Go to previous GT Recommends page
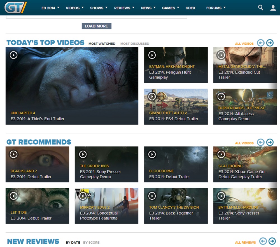Screen dimensions: 280x247 pyautogui.click(x=261, y=142)
